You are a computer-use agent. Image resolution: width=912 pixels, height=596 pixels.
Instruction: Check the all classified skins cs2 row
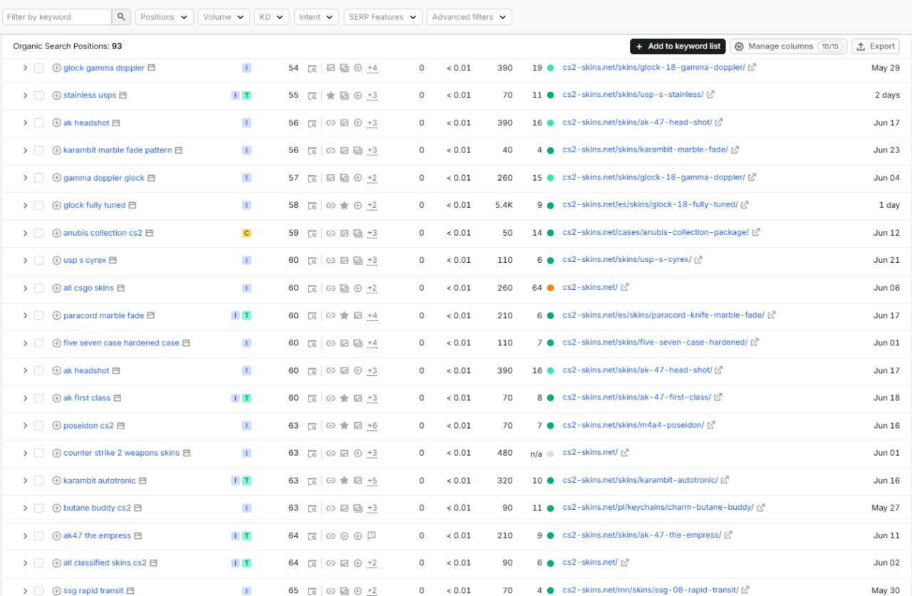[x=39, y=563]
